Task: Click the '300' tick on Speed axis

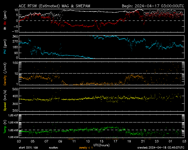Action: point(15,104)
